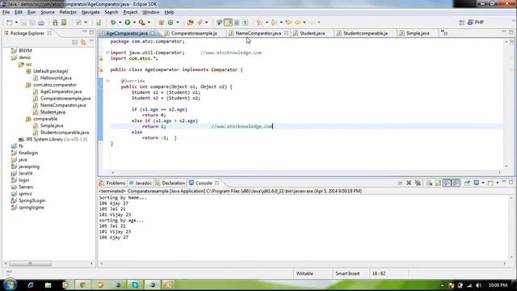Collapse the compare method fold marker
This screenshot has height=291, width=517.
pos(107,81)
